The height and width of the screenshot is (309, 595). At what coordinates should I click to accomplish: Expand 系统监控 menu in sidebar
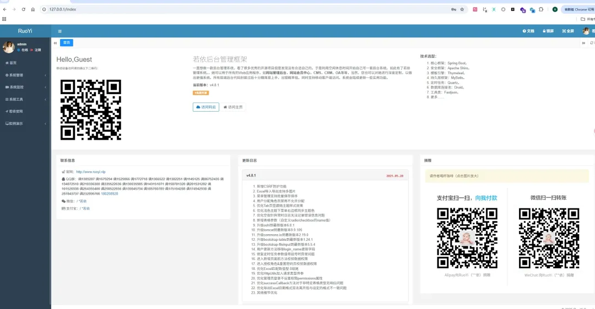pyautogui.click(x=25, y=87)
